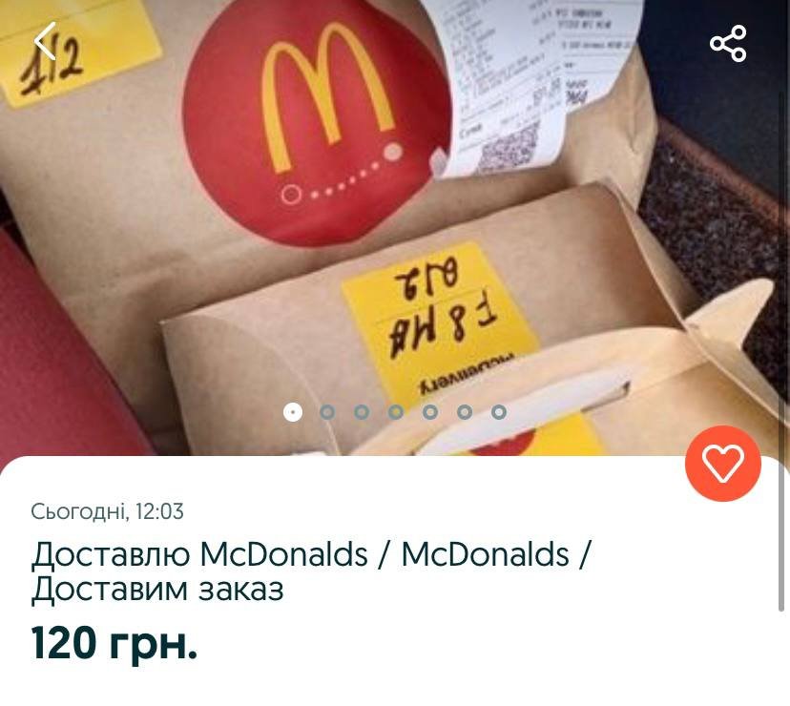This screenshot has width=790, height=706.
Task: Click the Доставим заказ title line
Action: click(157, 589)
